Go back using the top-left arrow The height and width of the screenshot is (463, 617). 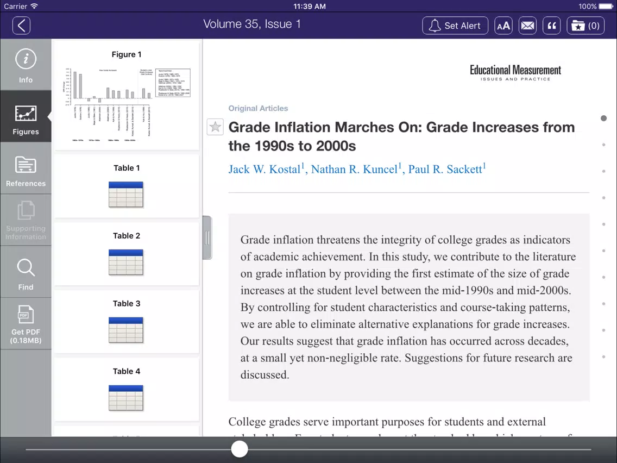click(21, 26)
